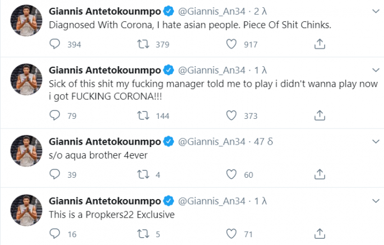
Task: Open the avatar beside the Propkers22 tweet
Action: [26, 210]
